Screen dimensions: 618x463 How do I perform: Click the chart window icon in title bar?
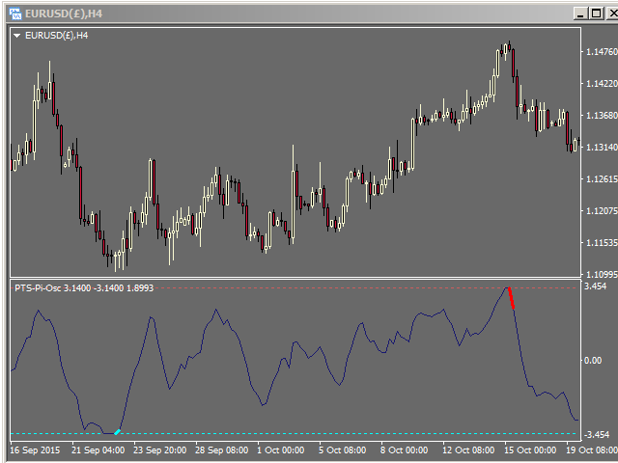(15, 14)
